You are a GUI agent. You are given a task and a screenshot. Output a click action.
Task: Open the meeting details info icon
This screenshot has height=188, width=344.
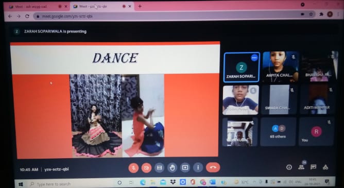pos(289,167)
